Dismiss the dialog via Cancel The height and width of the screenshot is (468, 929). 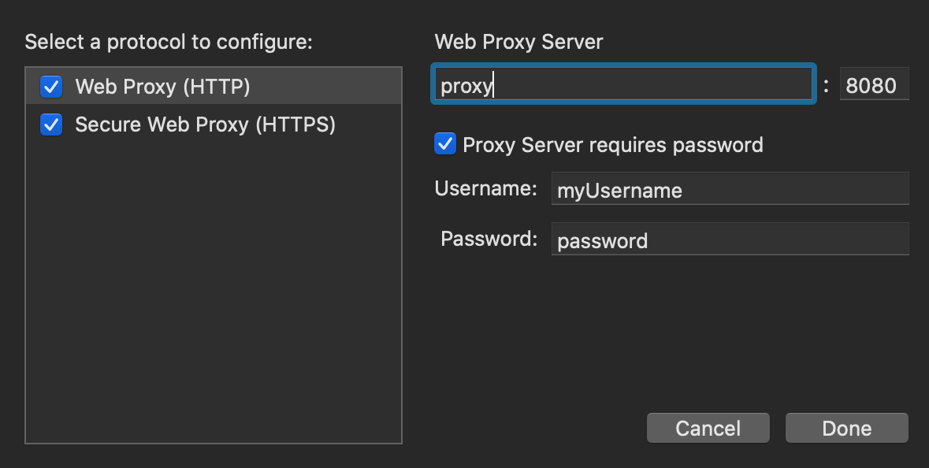[x=708, y=428]
